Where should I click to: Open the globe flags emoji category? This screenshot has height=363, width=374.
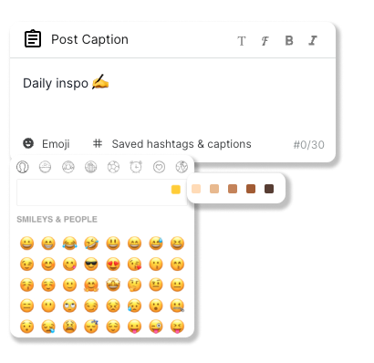click(182, 167)
